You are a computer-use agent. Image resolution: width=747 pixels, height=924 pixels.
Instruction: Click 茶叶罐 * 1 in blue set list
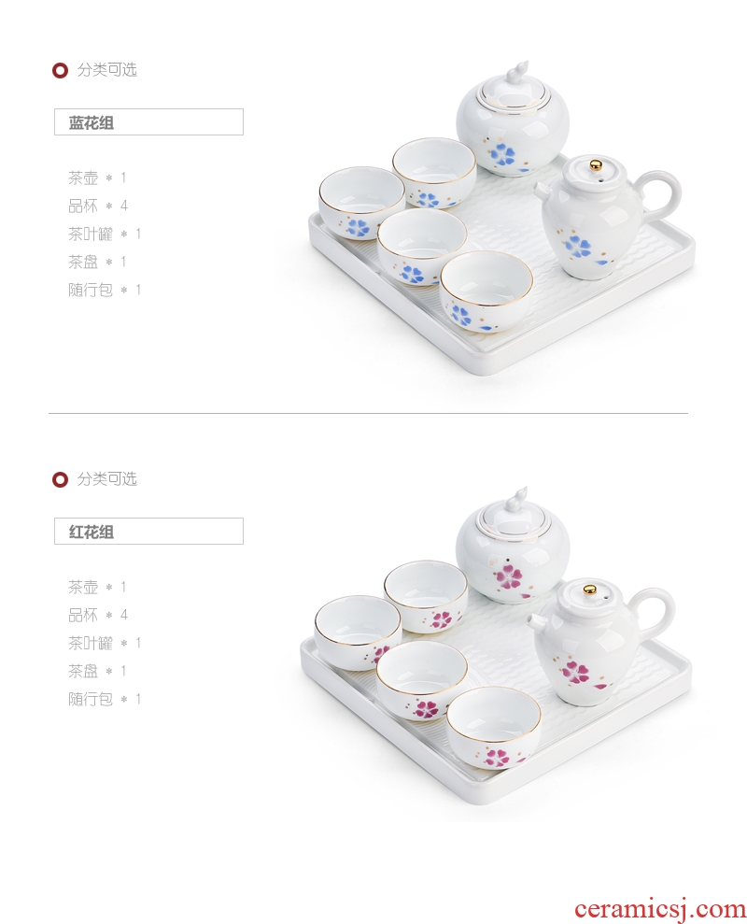point(105,234)
